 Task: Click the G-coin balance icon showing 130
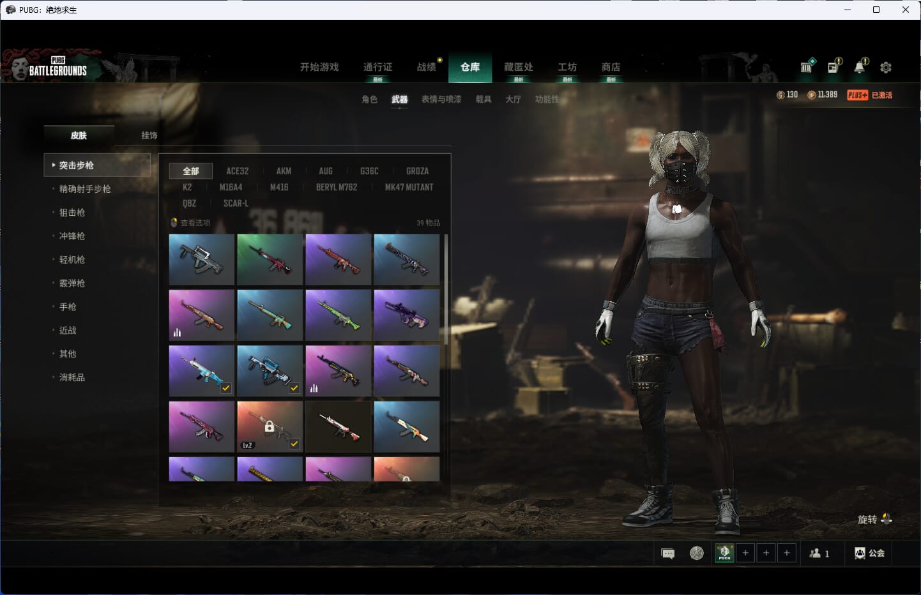pos(780,95)
